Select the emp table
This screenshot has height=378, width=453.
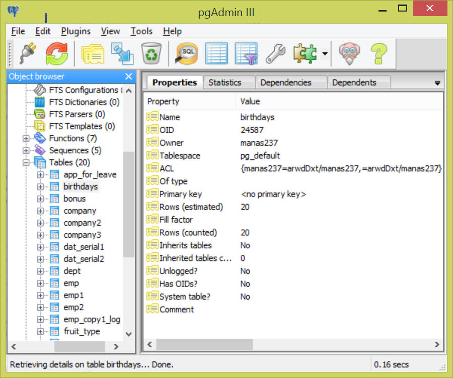[x=71, y=283]
